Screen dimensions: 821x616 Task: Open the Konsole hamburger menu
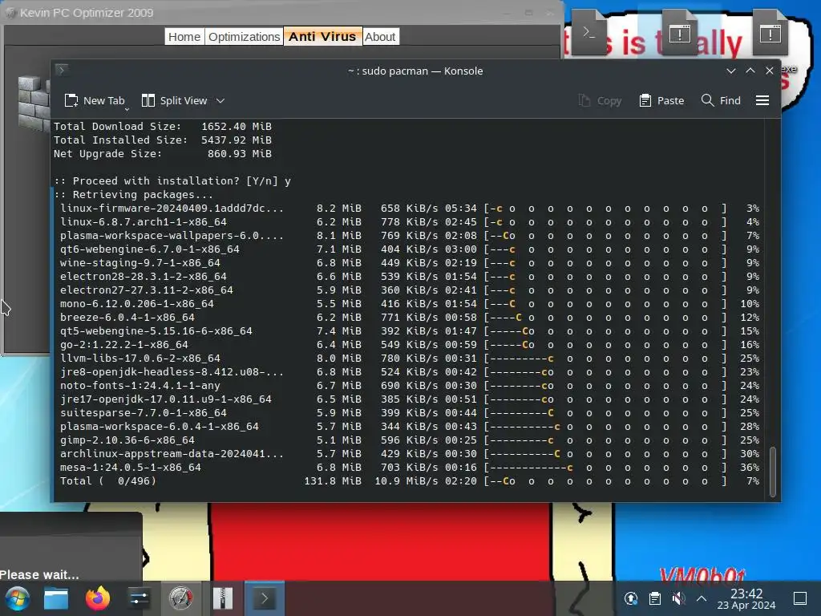(762, 100)
